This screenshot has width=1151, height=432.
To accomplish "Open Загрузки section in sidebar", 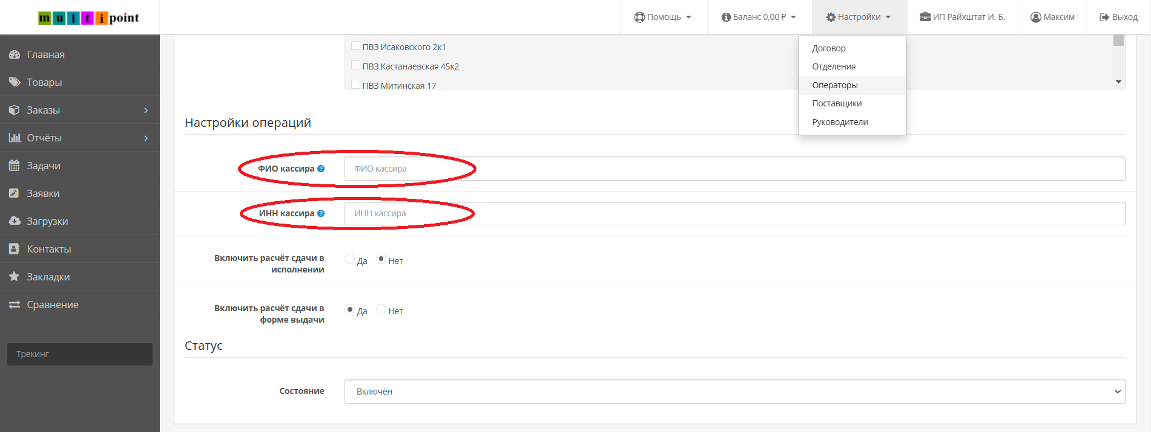I will [x=80, y=221].
